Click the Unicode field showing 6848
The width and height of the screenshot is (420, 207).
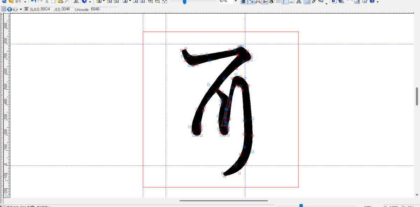[x=104, y=9]
